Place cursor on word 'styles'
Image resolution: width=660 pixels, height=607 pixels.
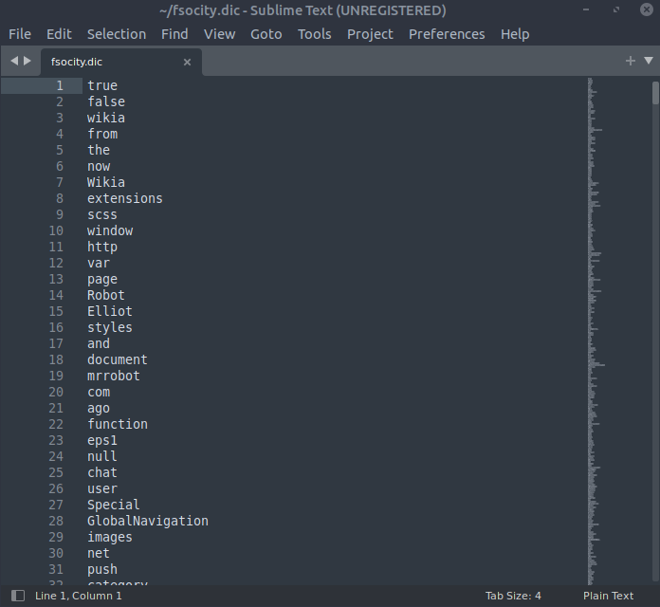point(110,327)
